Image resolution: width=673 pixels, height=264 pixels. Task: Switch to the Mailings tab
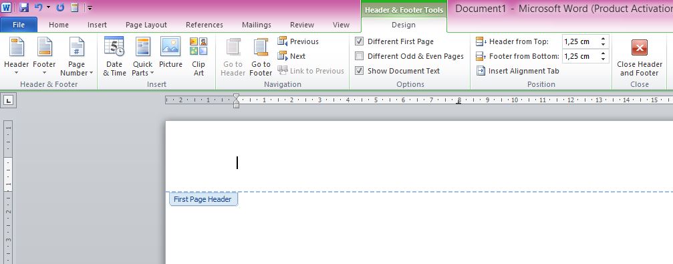[257, 25]
